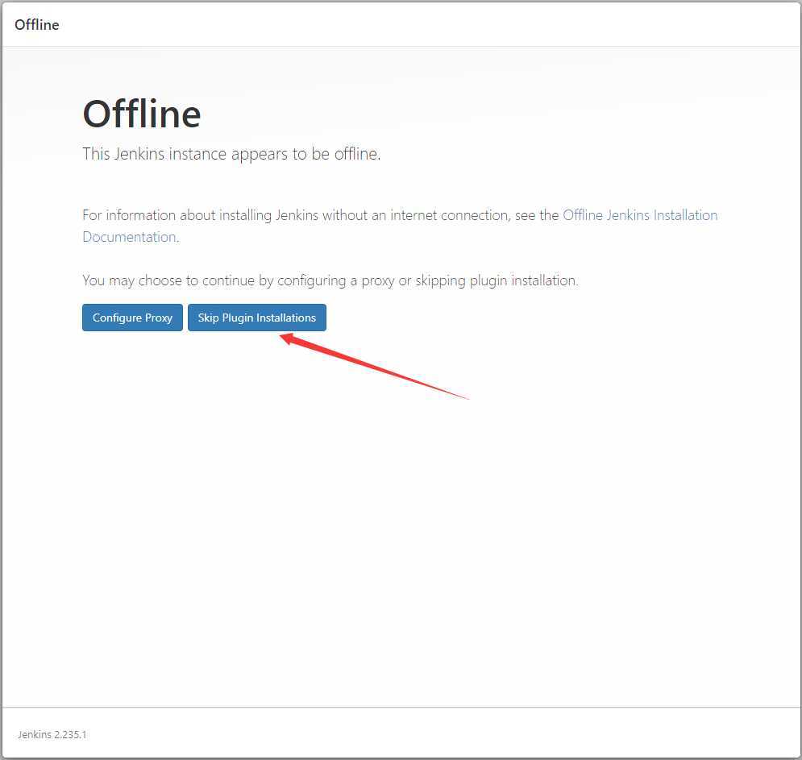The image size is (802, 760).
Task: Click Skip Plugin Installations button
Action: [257, 318]
